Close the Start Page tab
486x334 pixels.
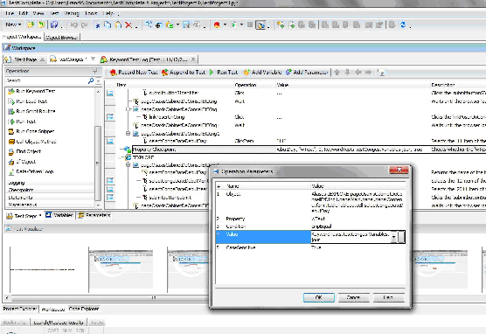click(43, 59)
